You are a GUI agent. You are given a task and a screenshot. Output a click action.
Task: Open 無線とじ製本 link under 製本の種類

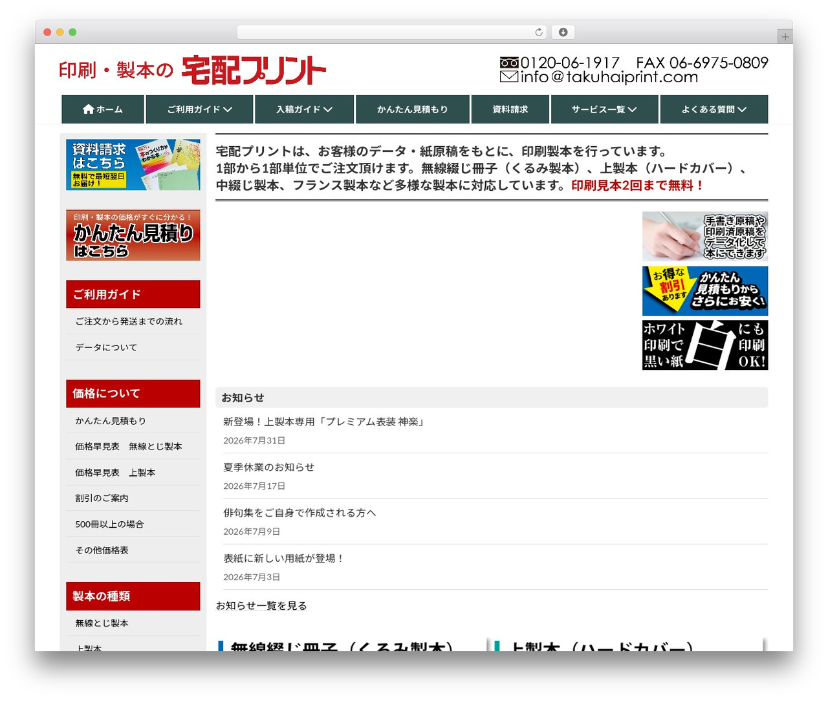[x=102, y=623]
